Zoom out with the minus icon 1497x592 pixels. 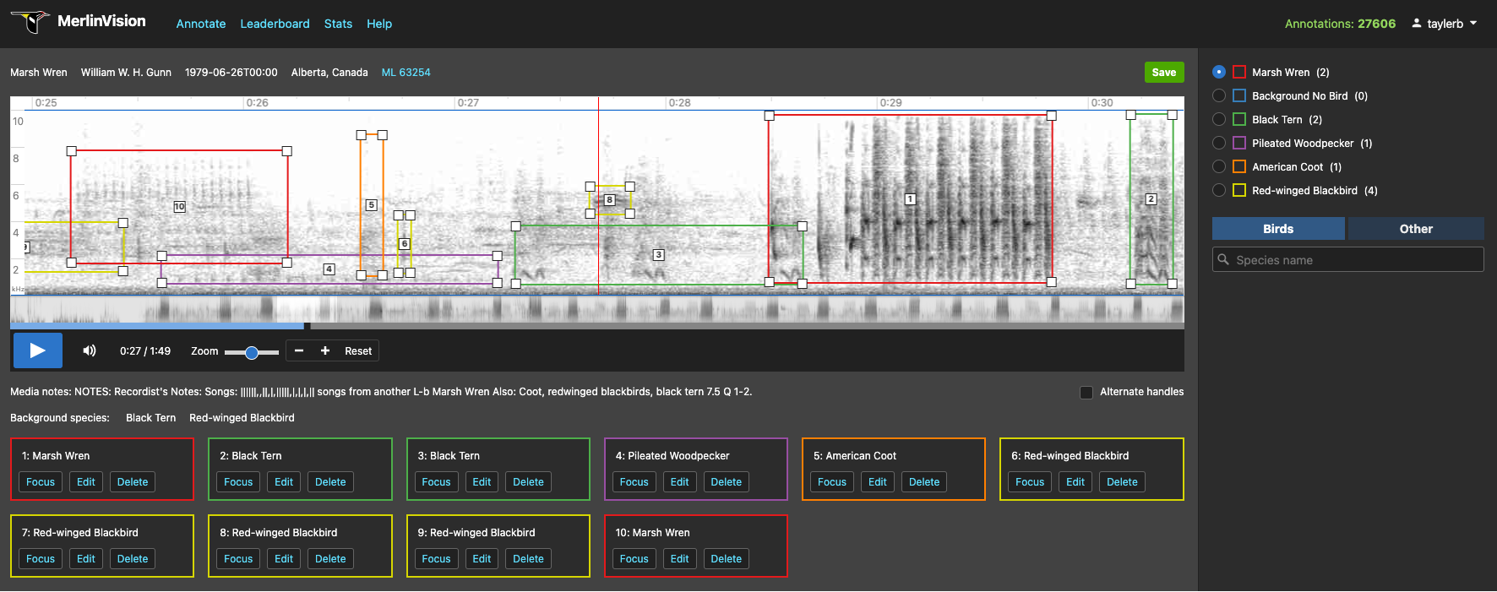[x=299, y=350]
